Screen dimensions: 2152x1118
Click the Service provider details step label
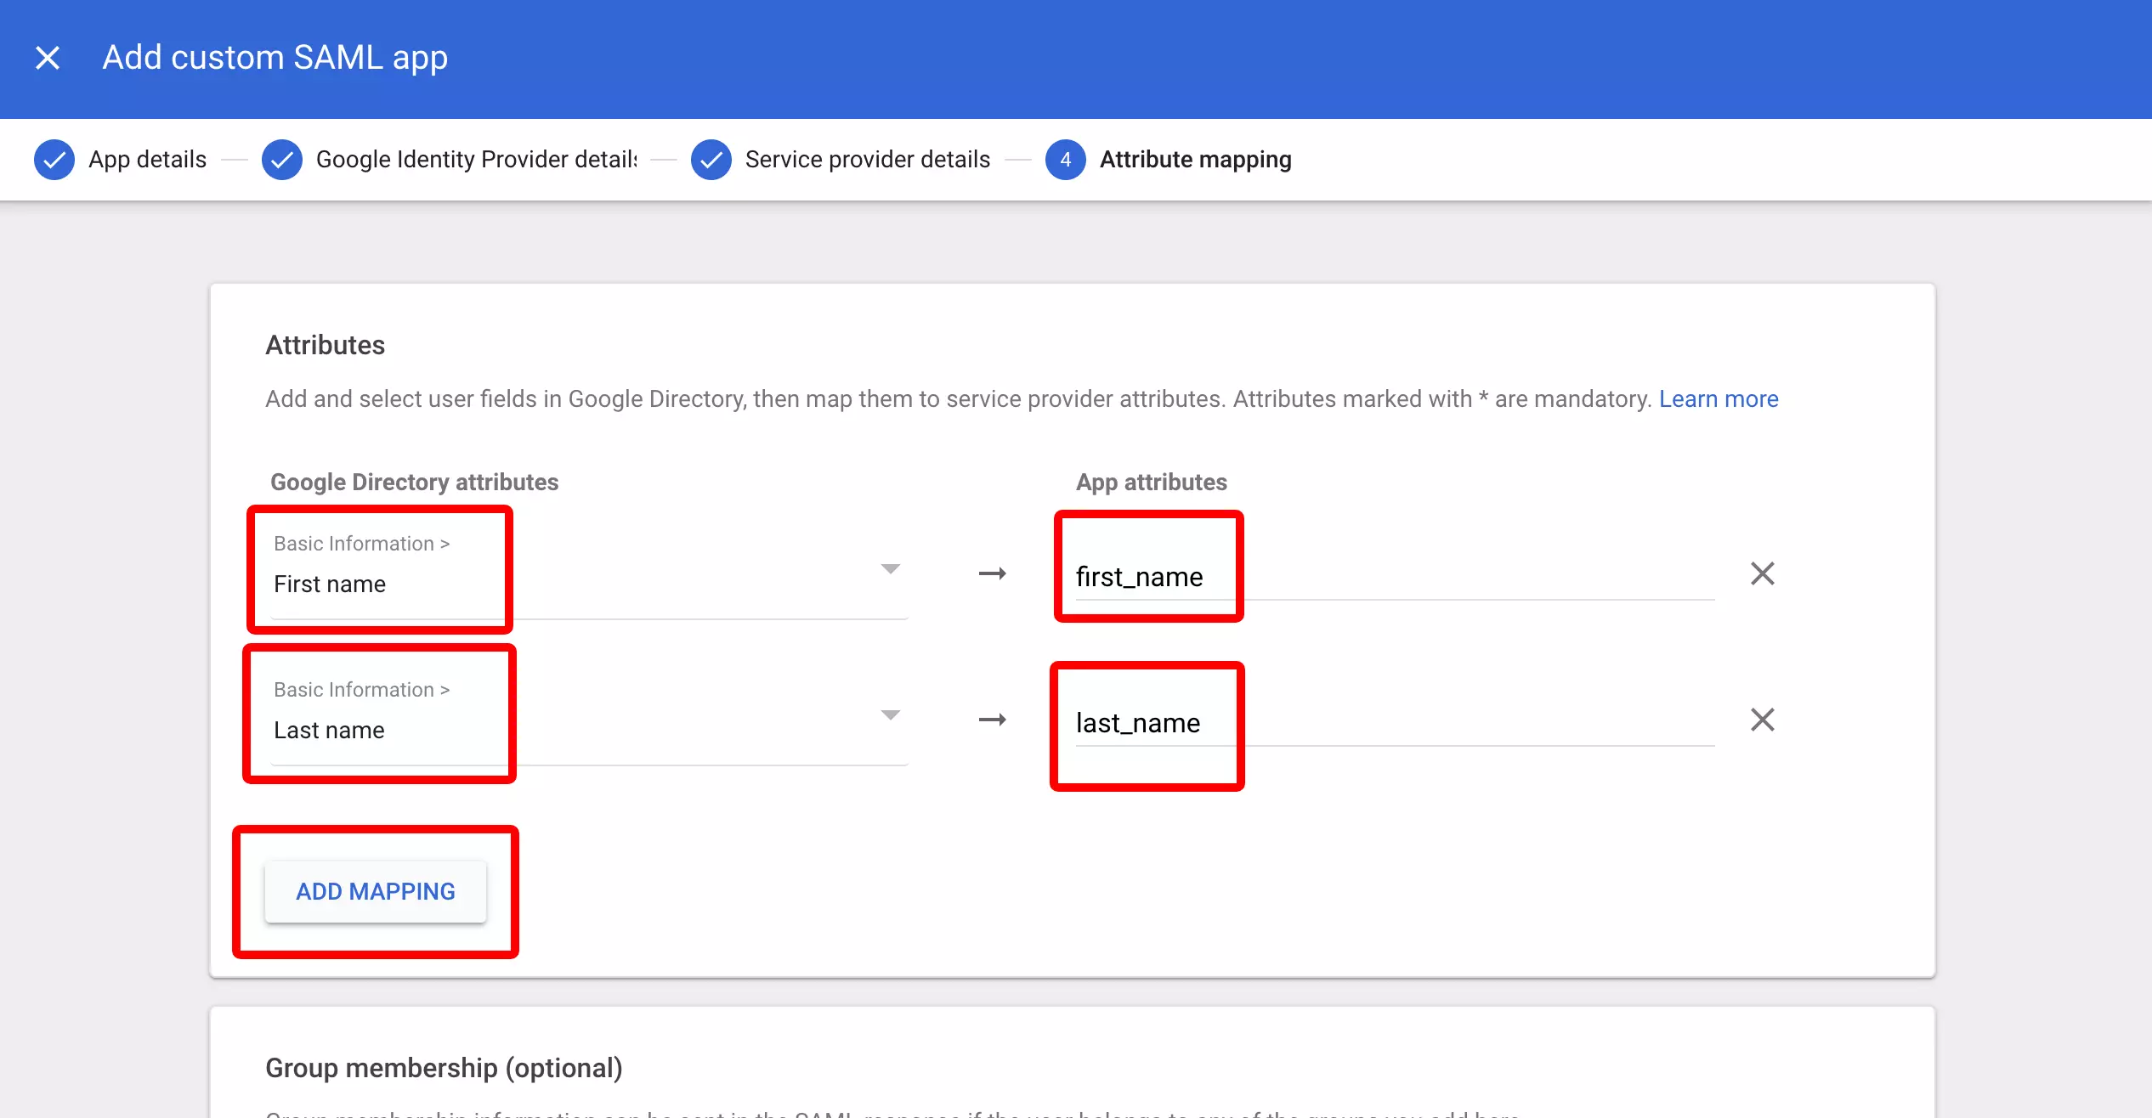866,159
